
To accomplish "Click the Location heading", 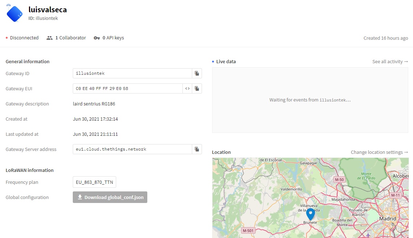I will pos(221,152).
